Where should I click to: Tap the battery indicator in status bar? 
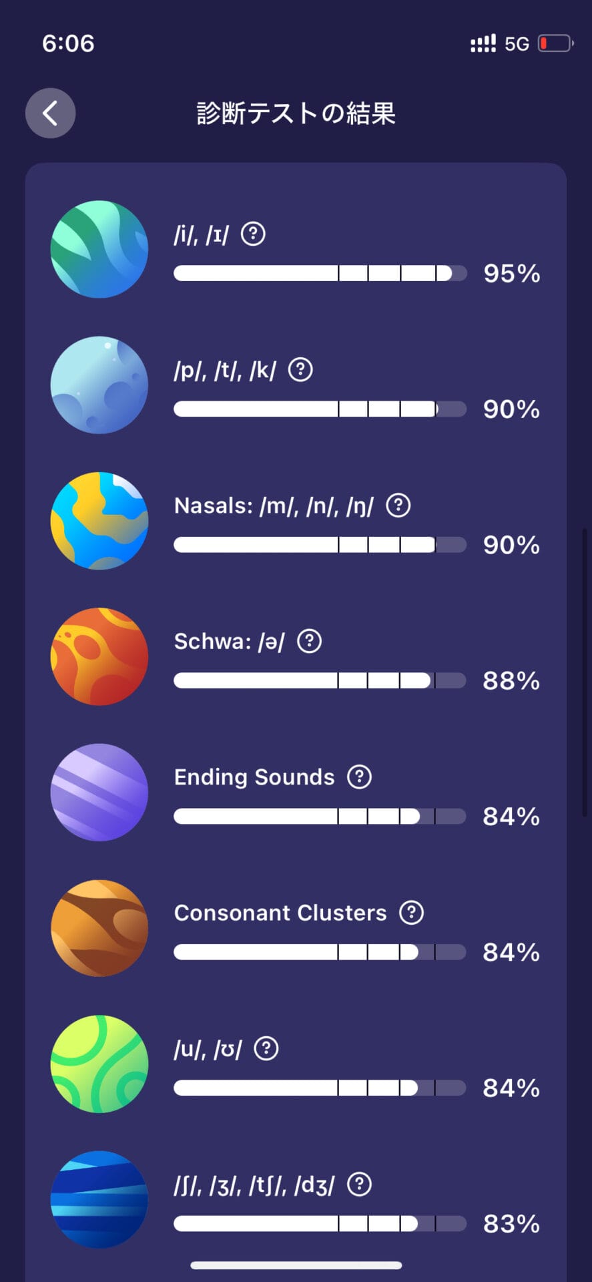[555, 44]
